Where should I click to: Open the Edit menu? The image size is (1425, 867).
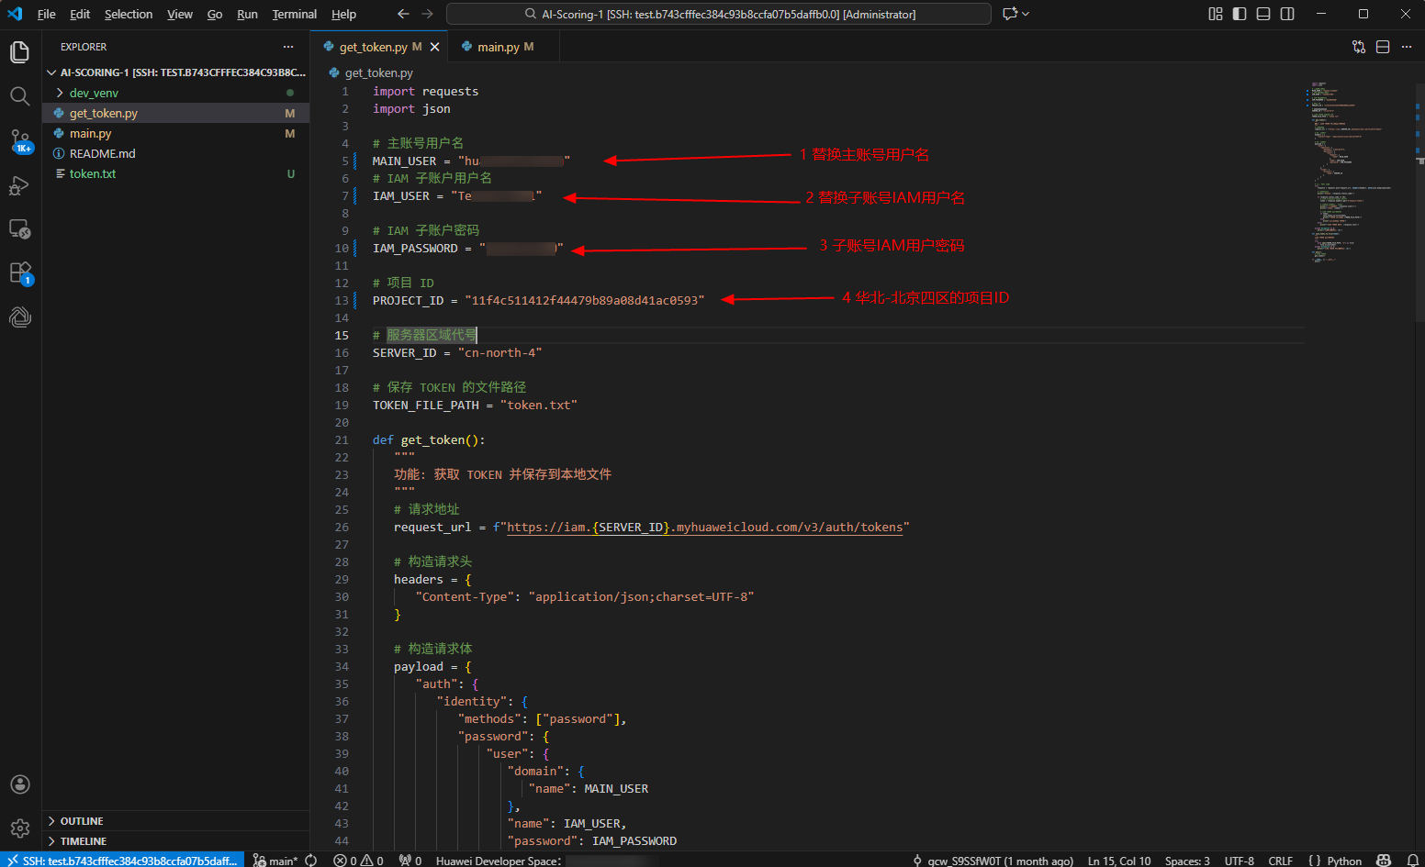coord(80,14)
